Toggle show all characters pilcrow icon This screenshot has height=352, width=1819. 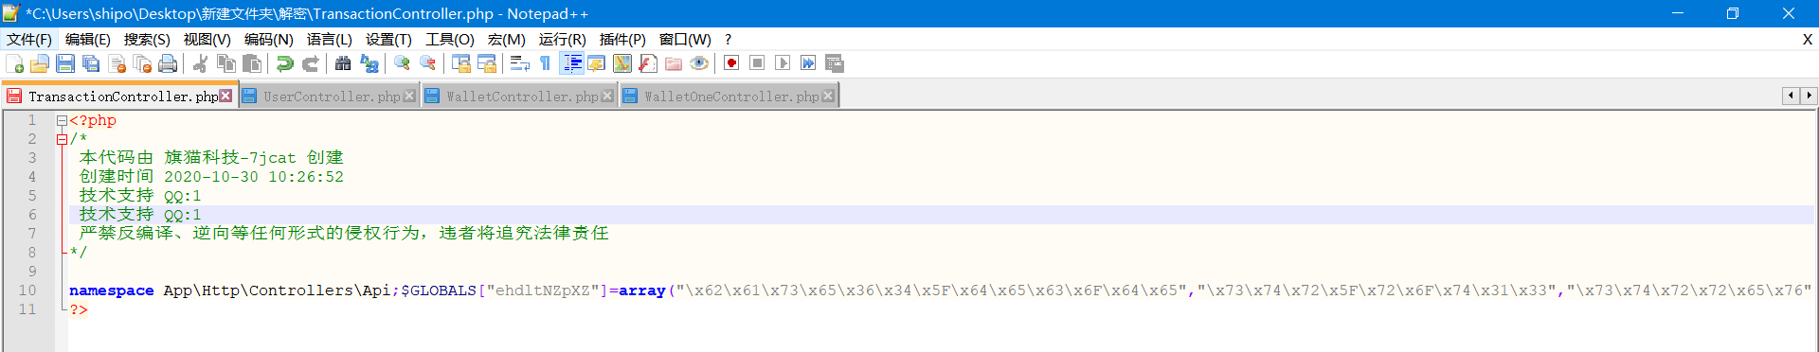click(546, 63)
